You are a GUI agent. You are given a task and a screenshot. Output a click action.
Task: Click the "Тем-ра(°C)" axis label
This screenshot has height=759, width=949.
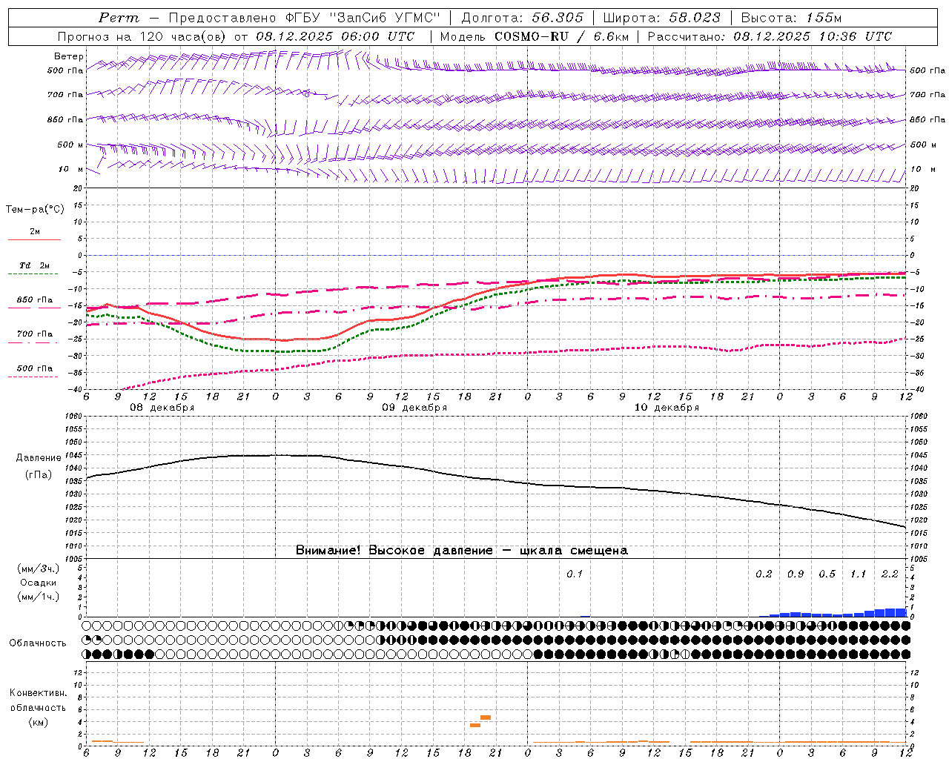coord(35,210)
